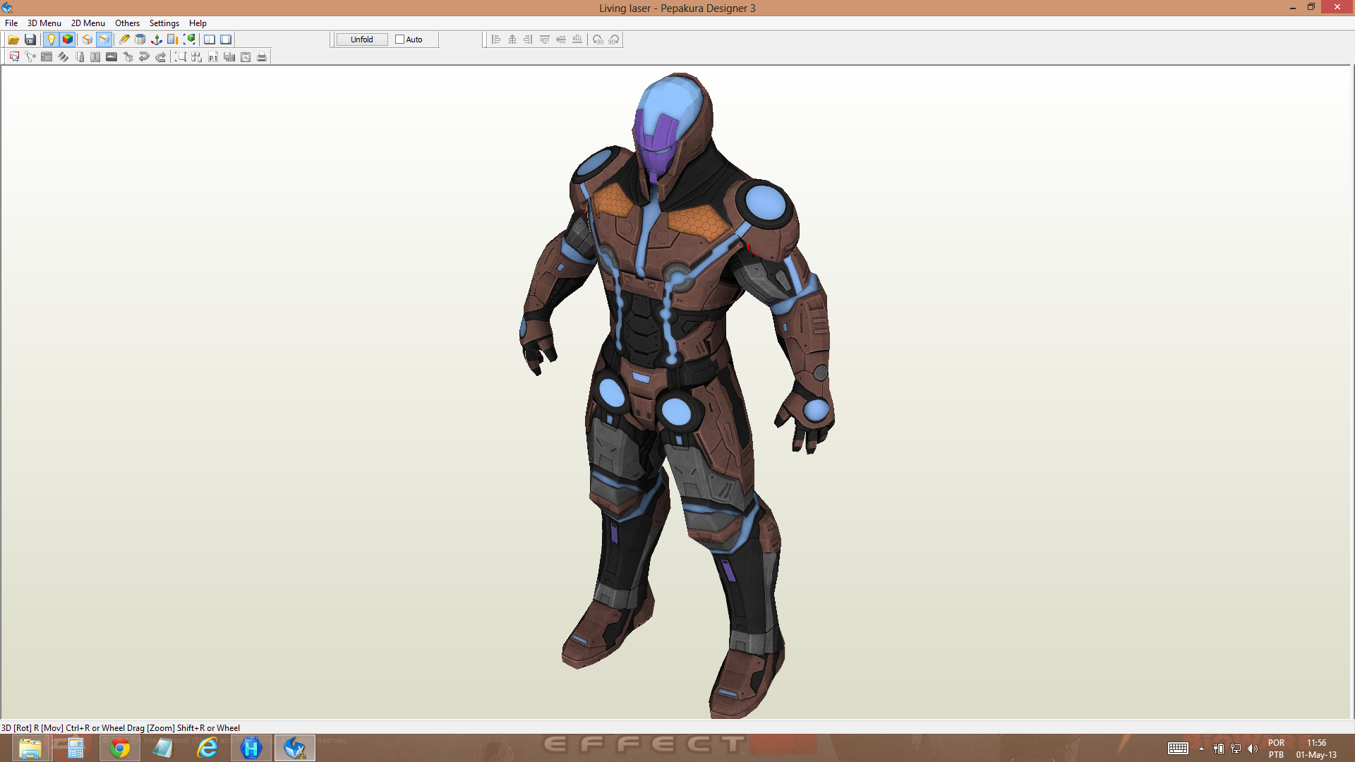This screenshot has width=1355, height=762.
Task: Show hidden tray icons arrow
Action: (x=1201, y=749)
